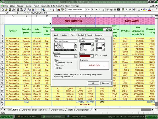Check the Indice effect box
Viewport: 158px width, 119px height.
(56, 68)
